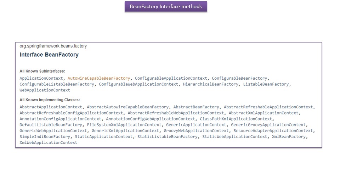Open the AnnotationConfigWebApplicationContext link
The width and height of the screenshot is (340, 187).
[151, 119]
